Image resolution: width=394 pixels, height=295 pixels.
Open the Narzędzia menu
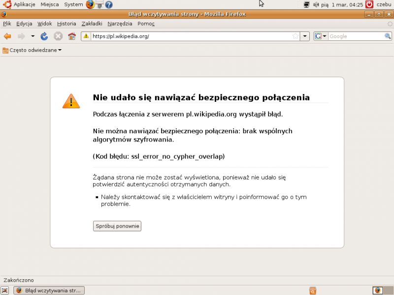[x=120, y=24]
